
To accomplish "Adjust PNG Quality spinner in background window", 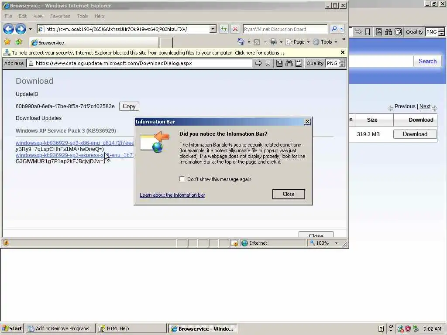I will (x=441, y=32).
